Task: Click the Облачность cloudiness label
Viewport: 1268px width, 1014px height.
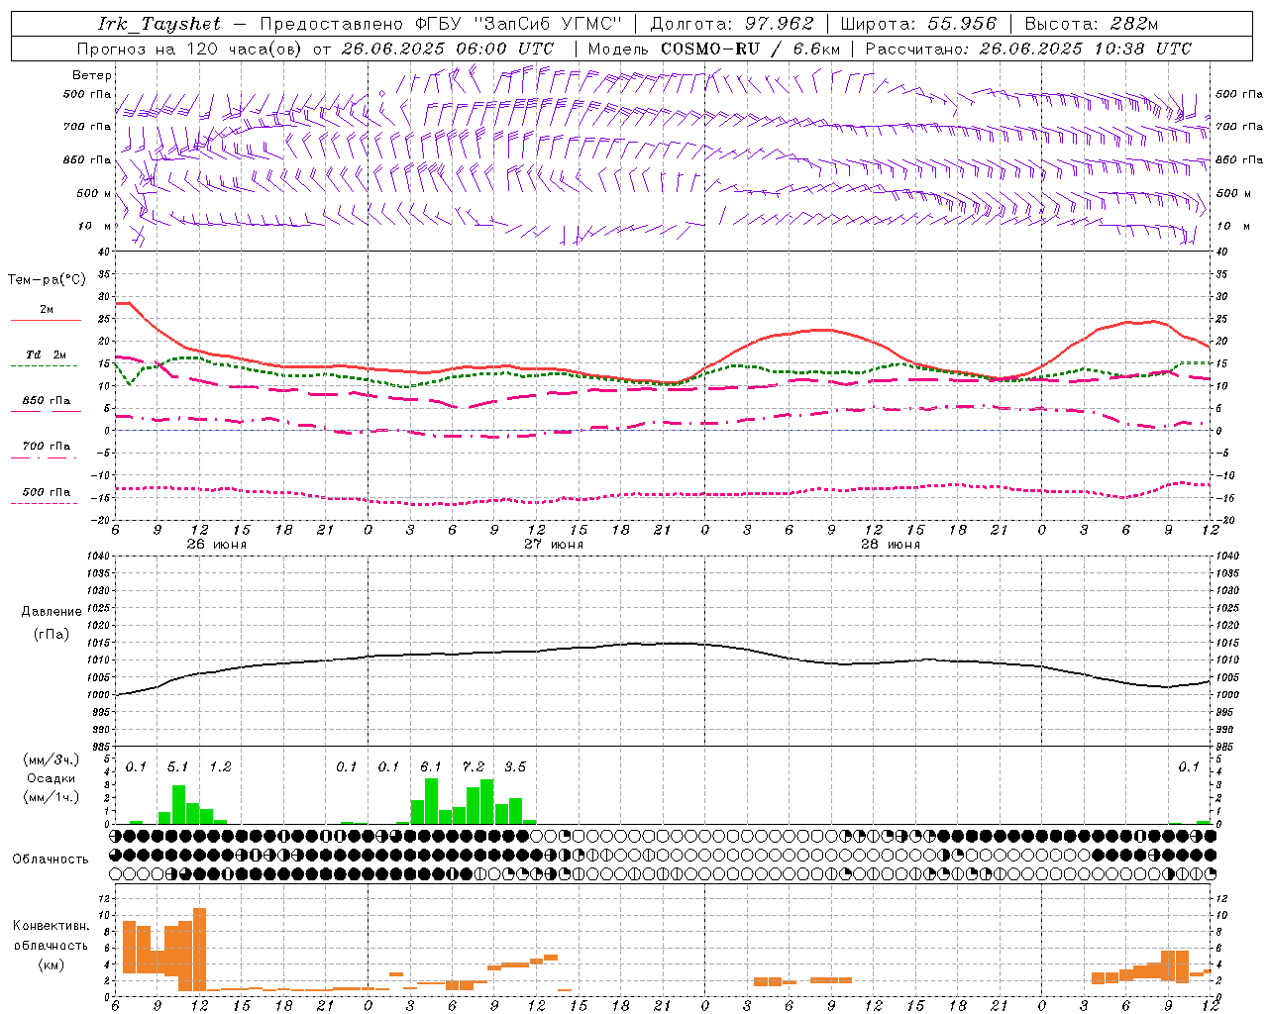Action: [51, 859]
